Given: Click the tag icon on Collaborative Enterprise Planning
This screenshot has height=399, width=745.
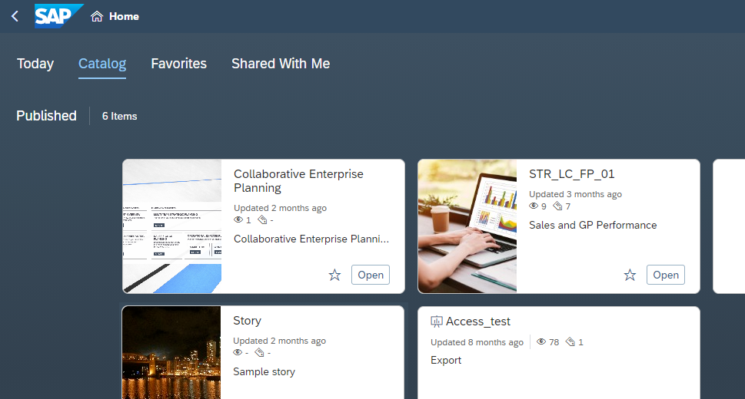Looking at the screenshot, I should click(262, 220).
